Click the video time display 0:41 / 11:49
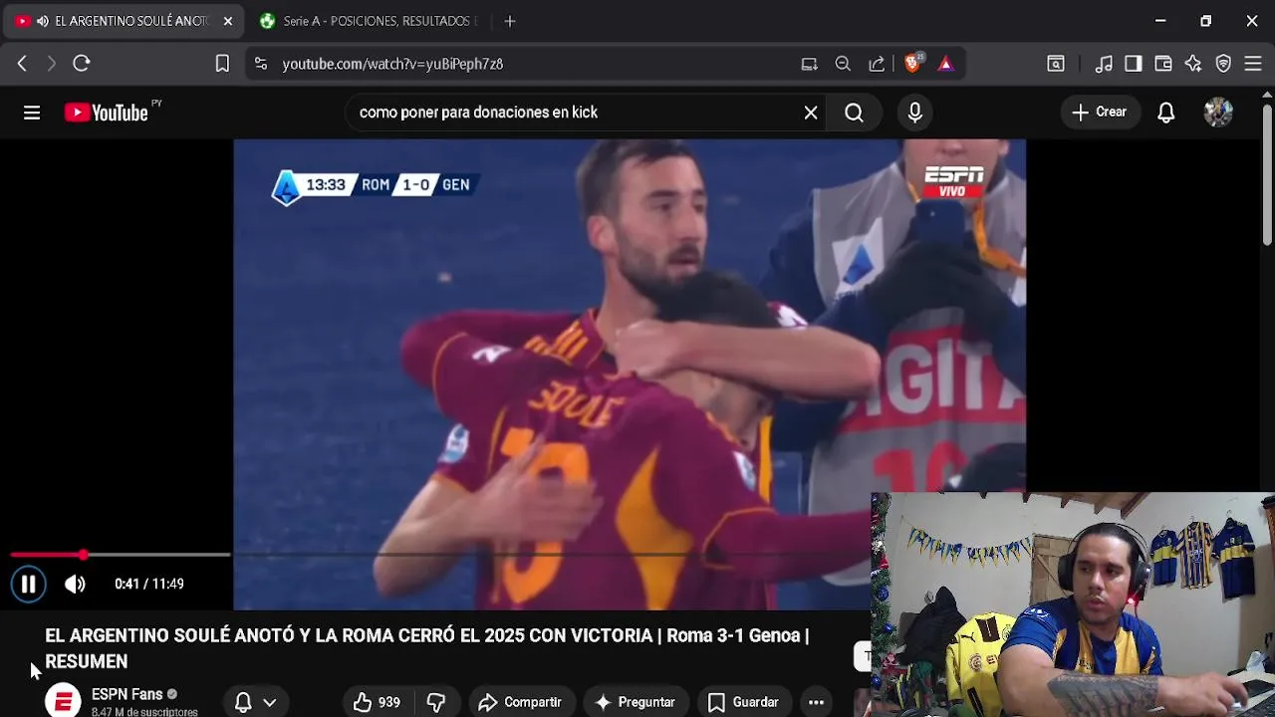1275x717 pixels. click(149, 585)
